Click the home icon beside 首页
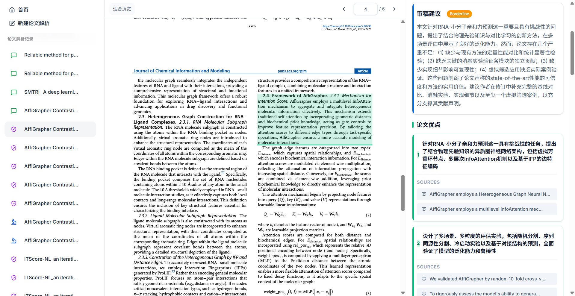Image resolution: width=575 pixels, height=296 pixels. 12,10
